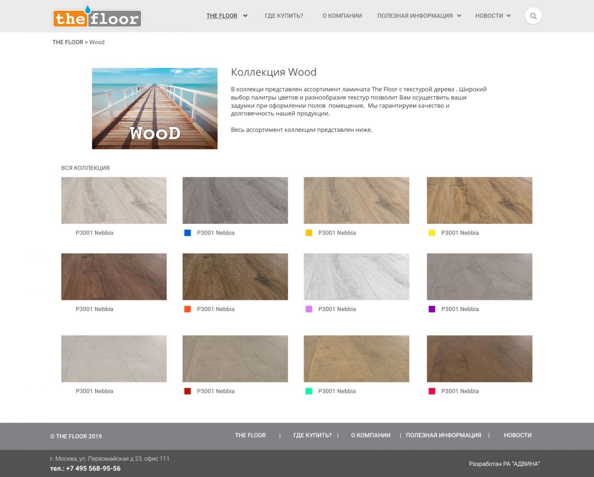This screenshot has height=477, width=594.
Task: Expand ПОЛЕЗНАЯ ИНФОРМАЦИЯ chevron in header
Action: 459,16
